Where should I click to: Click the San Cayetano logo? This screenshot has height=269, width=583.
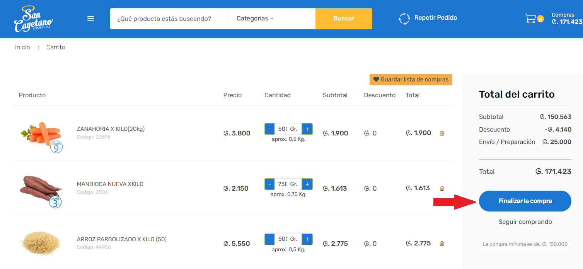coord(33,19)
